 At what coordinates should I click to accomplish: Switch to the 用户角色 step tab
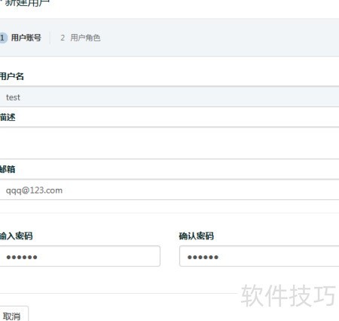coord(85,38)
